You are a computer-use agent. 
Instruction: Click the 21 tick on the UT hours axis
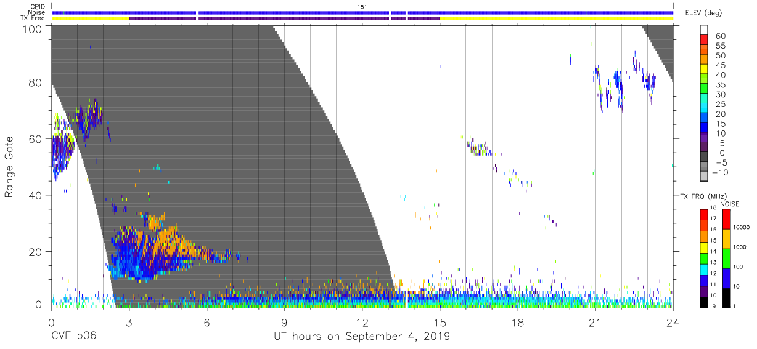pos(595,322)
